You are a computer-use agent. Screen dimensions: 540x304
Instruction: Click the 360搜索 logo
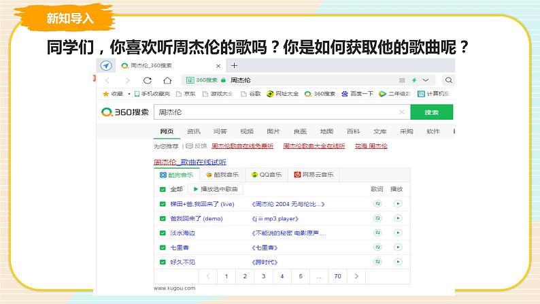(125, 112)
